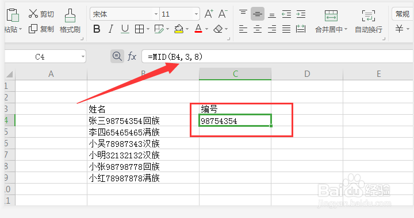Screen dimensions: 414x218
Task: Click the Copy button
Action: 41,29
